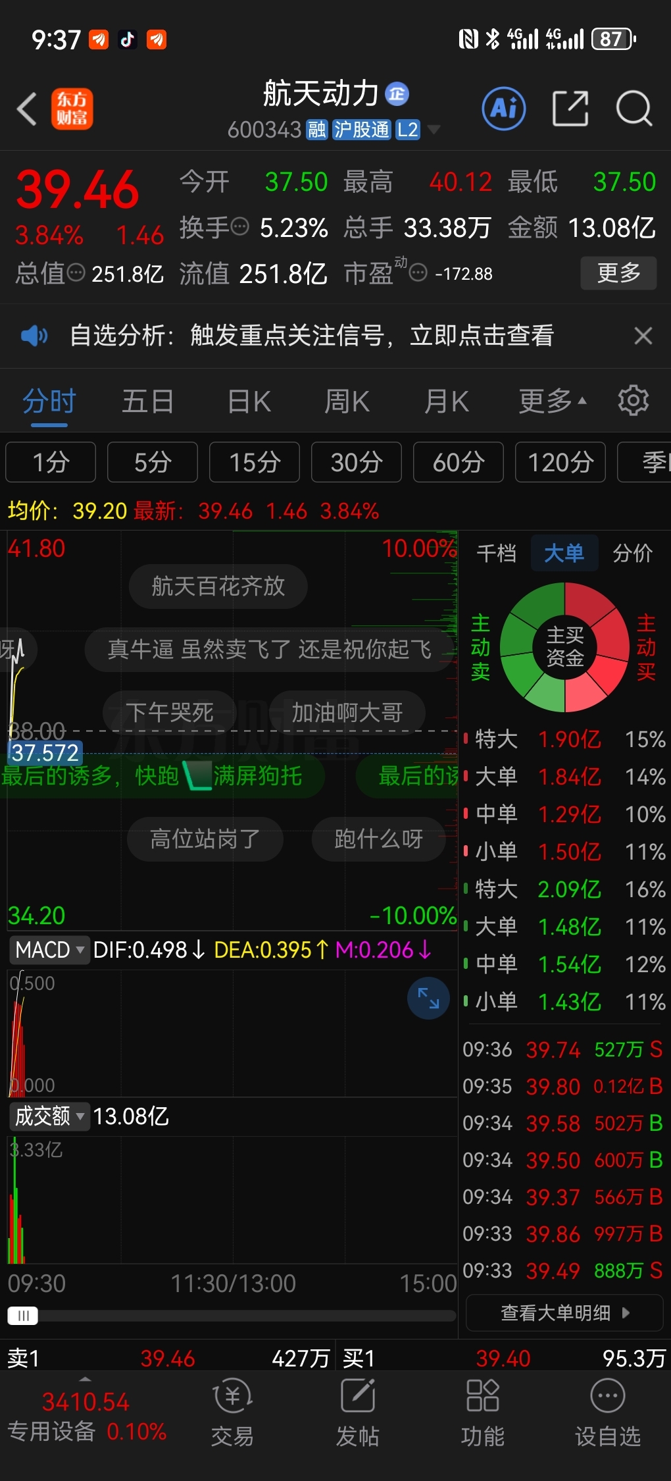Tap the 发帖 compose icon
The image size is (671, 1481).
[x=358, y=1395]
